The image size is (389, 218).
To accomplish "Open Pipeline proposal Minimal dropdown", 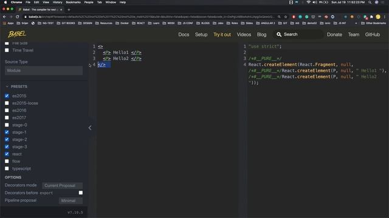I will coord(71,200).
